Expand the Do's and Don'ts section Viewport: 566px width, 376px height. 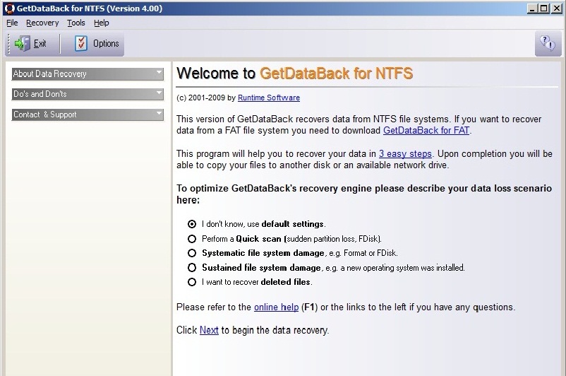pyautogui.click(x=88, y=94)
